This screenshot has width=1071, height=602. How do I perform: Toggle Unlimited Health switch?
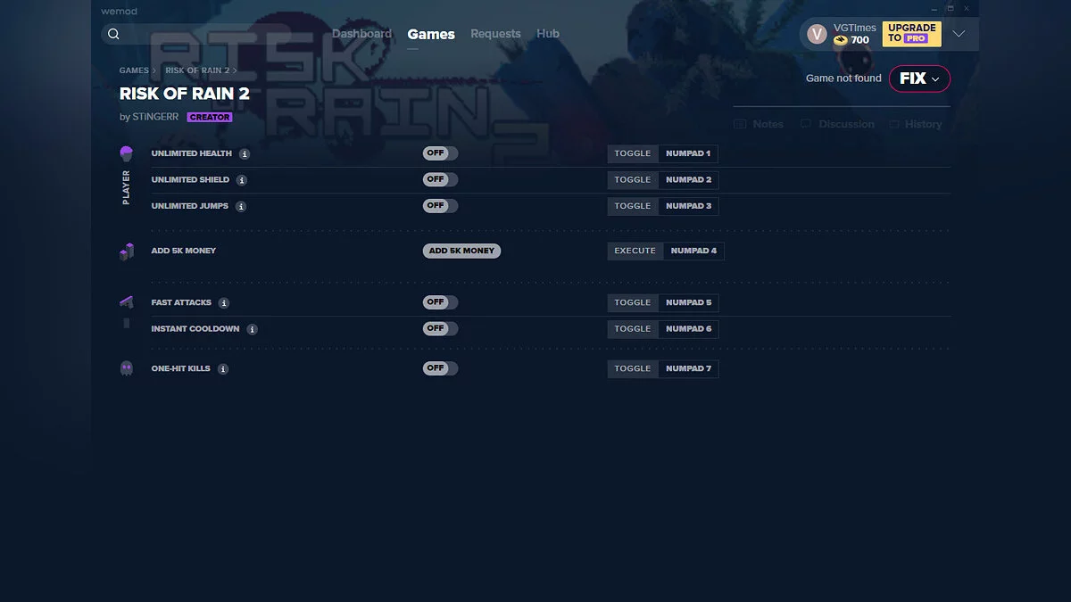coord(440,153)
